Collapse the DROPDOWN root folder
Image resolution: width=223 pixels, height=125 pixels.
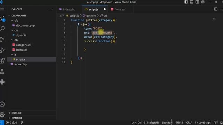32,15
